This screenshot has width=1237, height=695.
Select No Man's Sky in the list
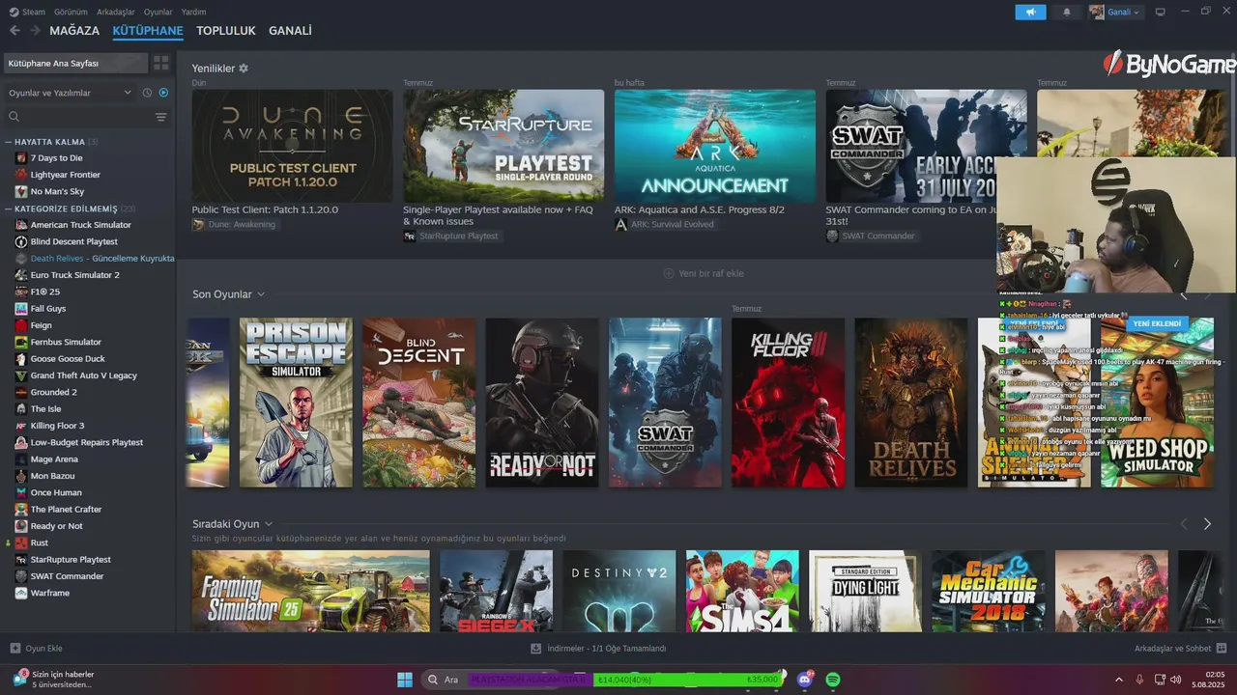(57, 191)
